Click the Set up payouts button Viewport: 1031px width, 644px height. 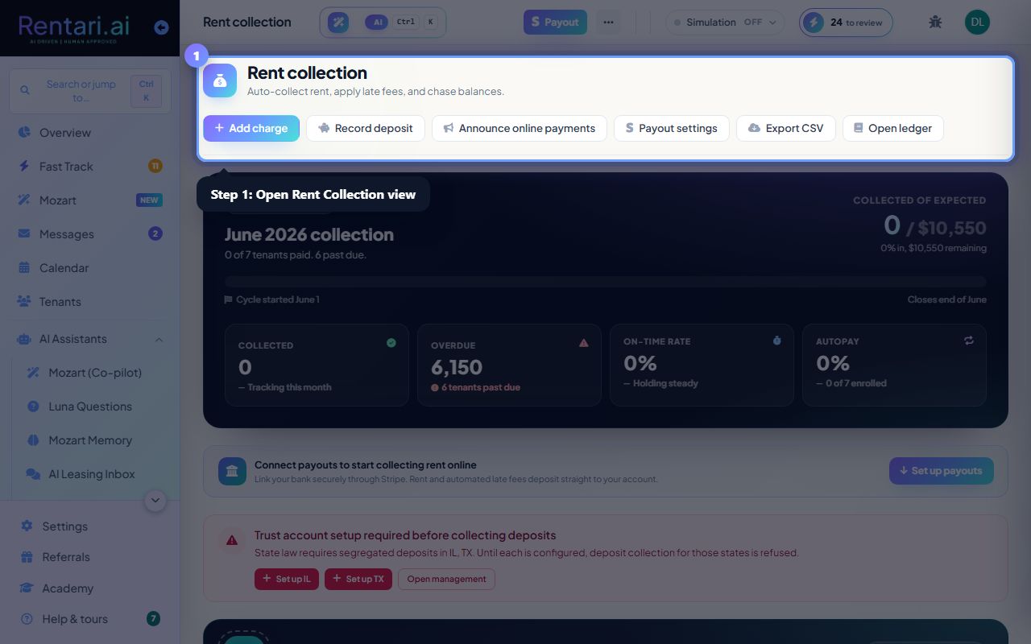pyautogui.click(x=942, y=471)
